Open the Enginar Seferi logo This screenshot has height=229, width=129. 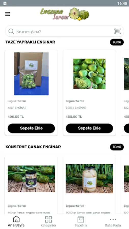(x=64, y=14)
